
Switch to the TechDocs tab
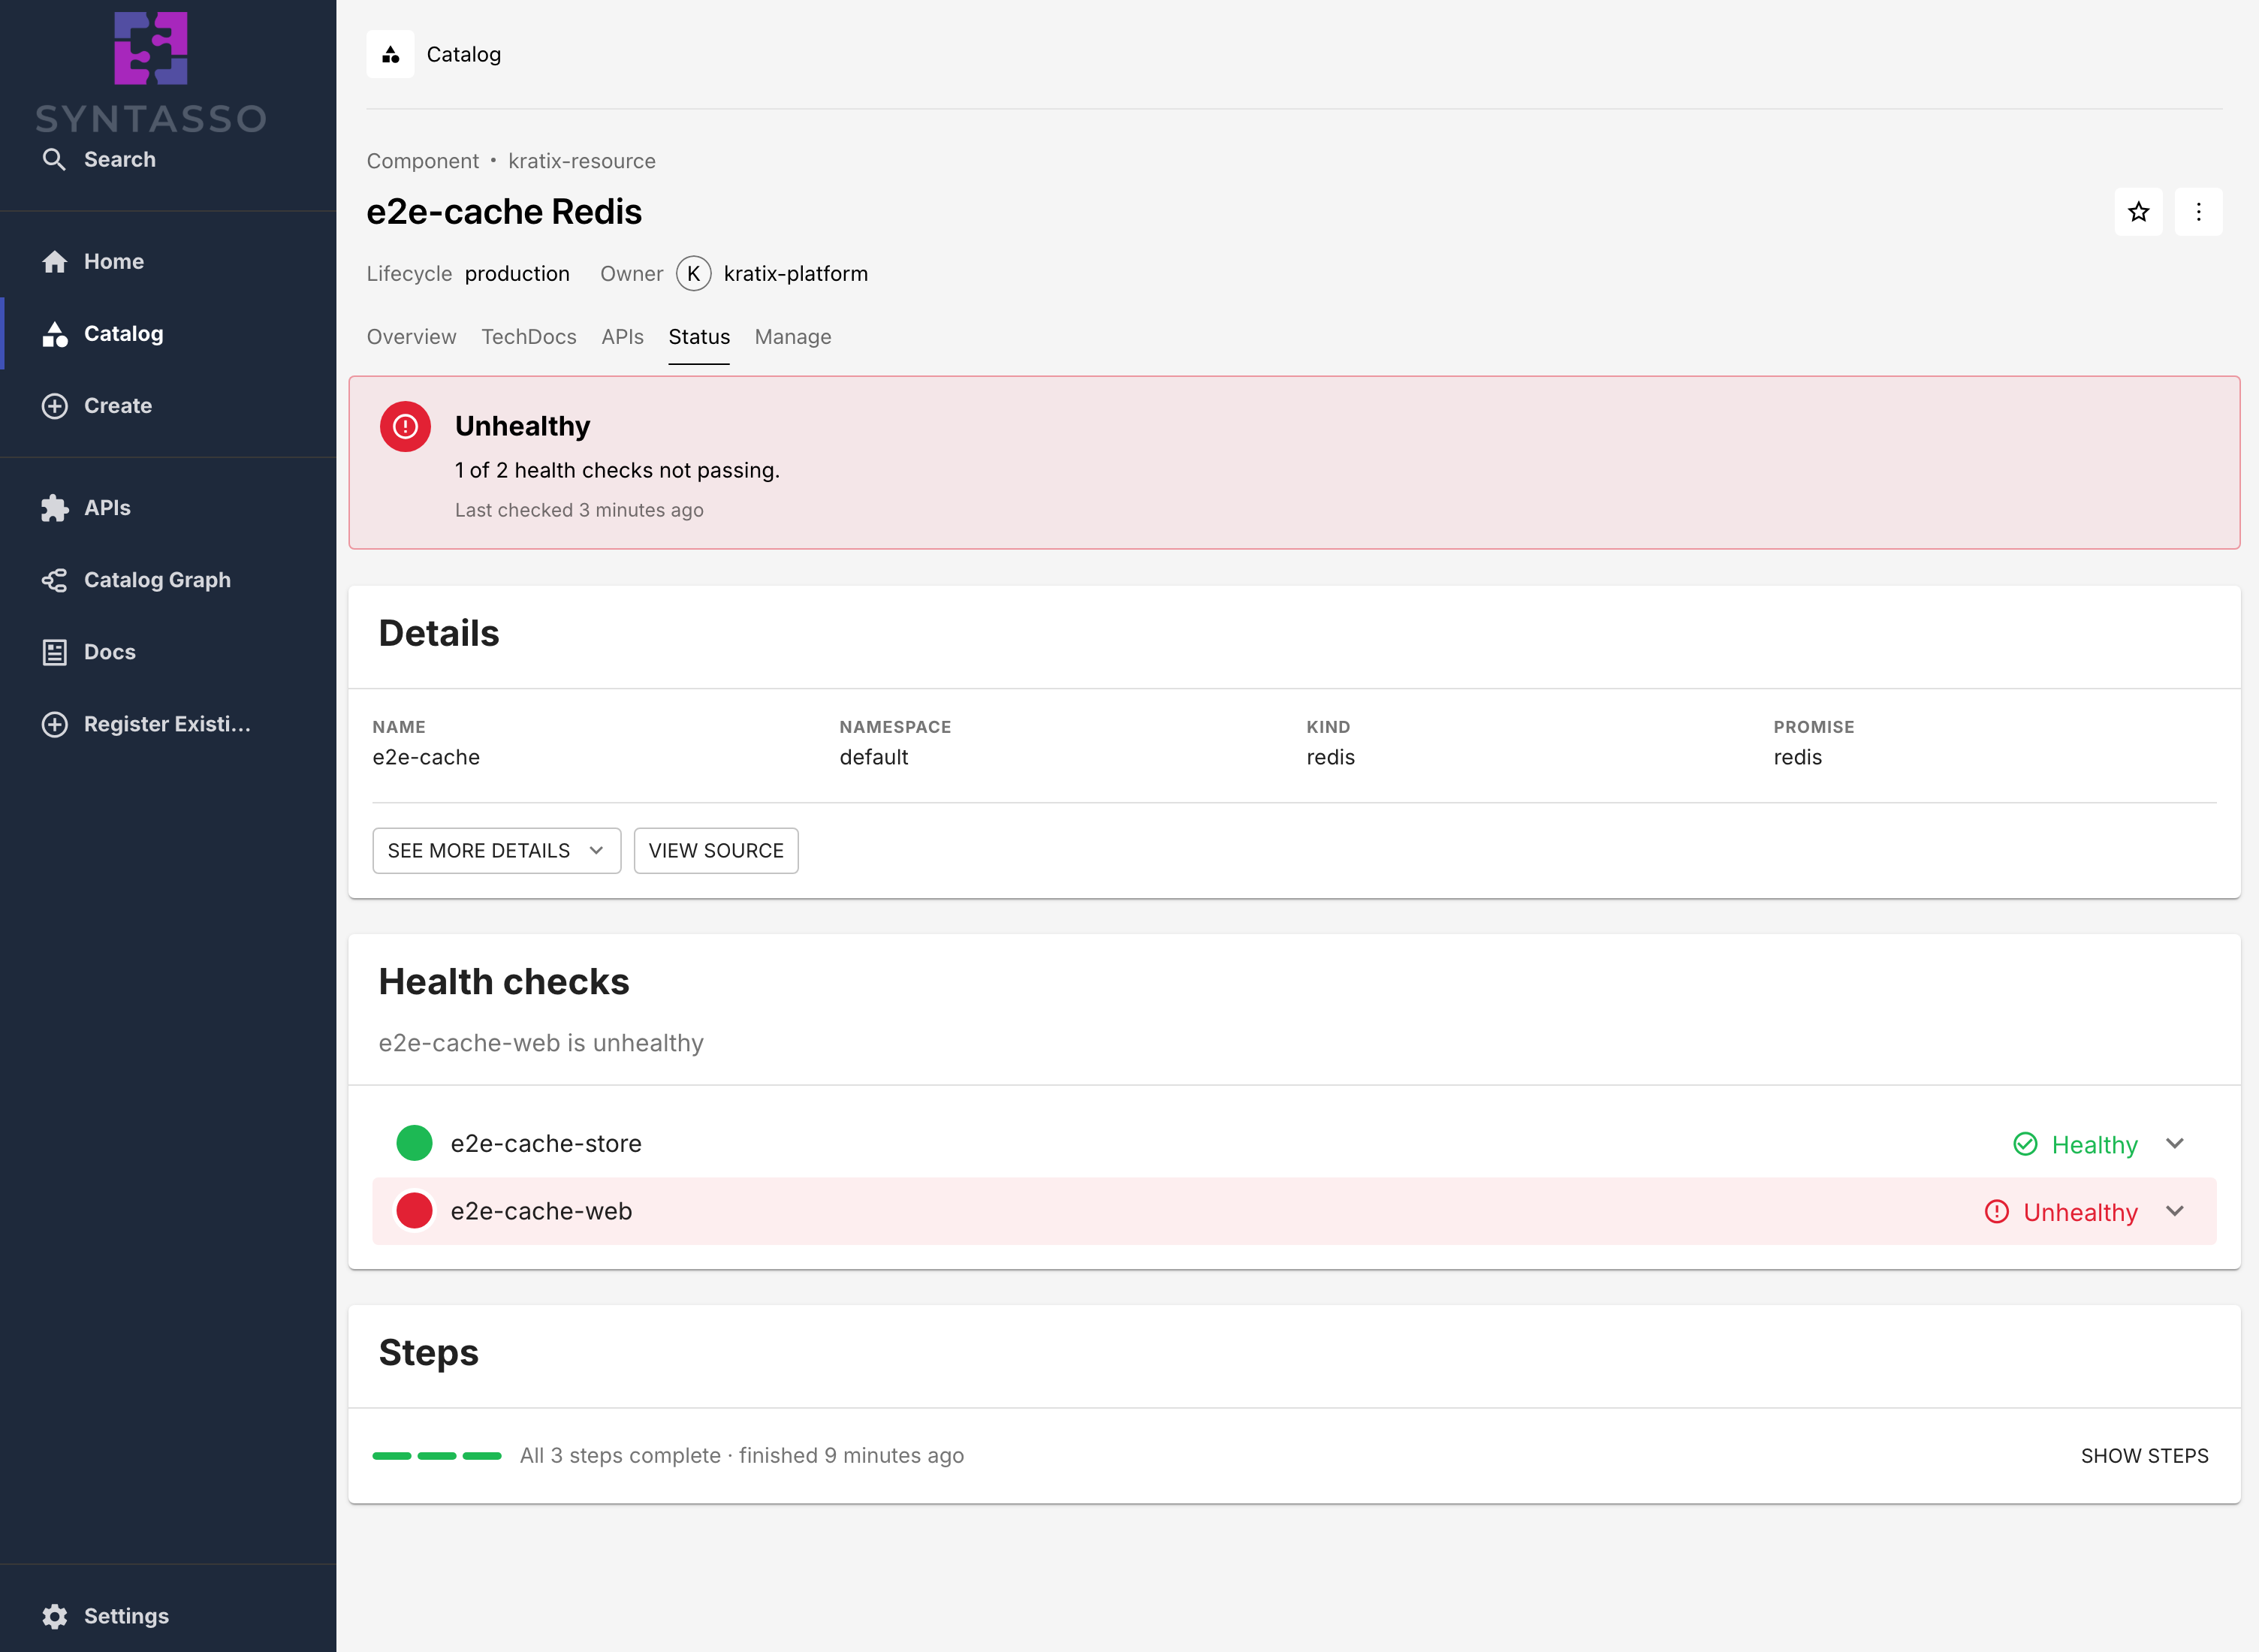[x=529, y=337]
